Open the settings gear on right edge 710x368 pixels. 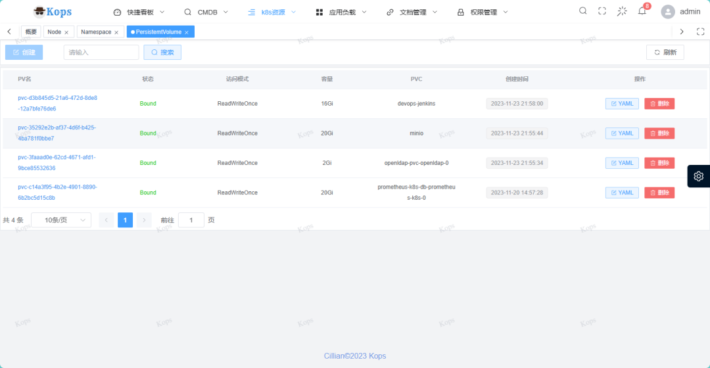click(x=699, y=176)
